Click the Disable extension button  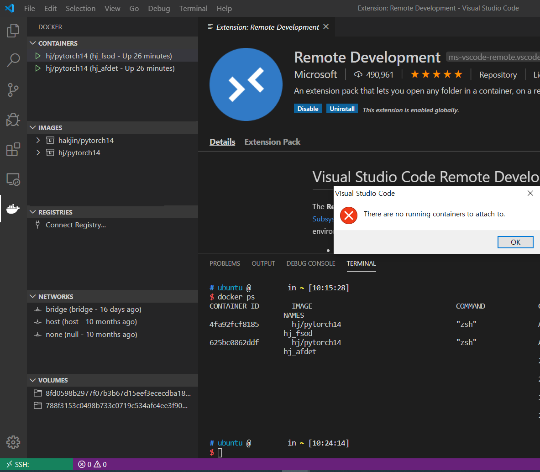click(308, 109)
